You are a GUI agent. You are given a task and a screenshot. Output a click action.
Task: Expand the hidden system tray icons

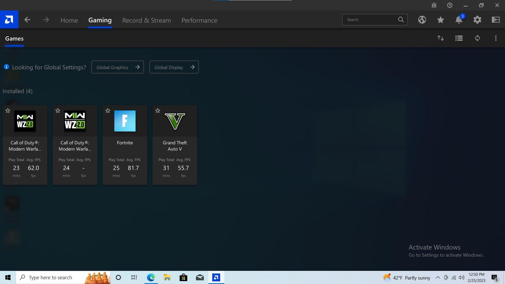pyautogui.click(x=438, y=277)
